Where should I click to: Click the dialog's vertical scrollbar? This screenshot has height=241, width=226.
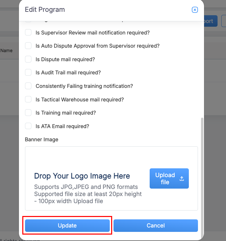[202, 176]
